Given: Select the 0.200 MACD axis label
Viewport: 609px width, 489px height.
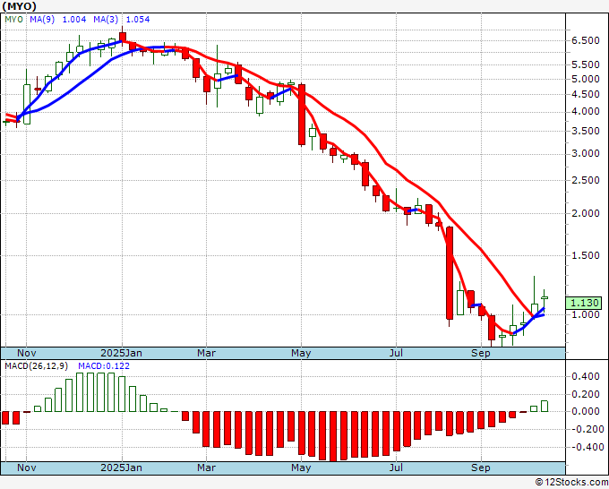Looking at the screenshot, I should pos(586,394).
